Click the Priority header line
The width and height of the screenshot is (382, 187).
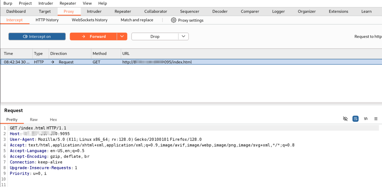point(28,173)
